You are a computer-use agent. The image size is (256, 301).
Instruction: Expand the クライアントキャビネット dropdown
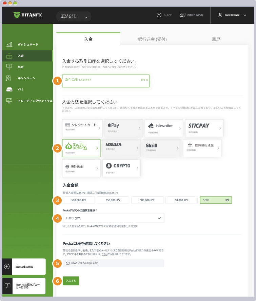click(74, 16)
